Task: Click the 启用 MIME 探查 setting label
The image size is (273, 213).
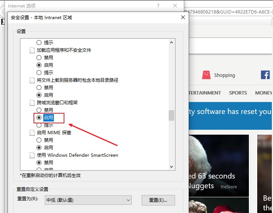Action: coord(54,133)
